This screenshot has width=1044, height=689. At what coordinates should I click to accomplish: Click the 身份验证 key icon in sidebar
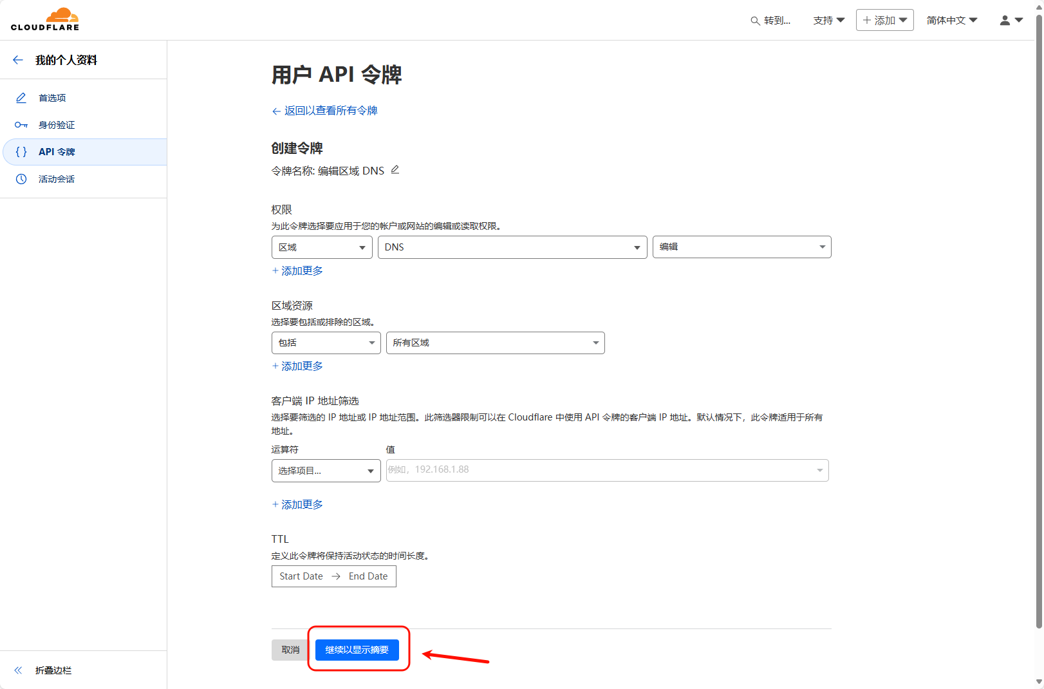(x=21, y=125)
